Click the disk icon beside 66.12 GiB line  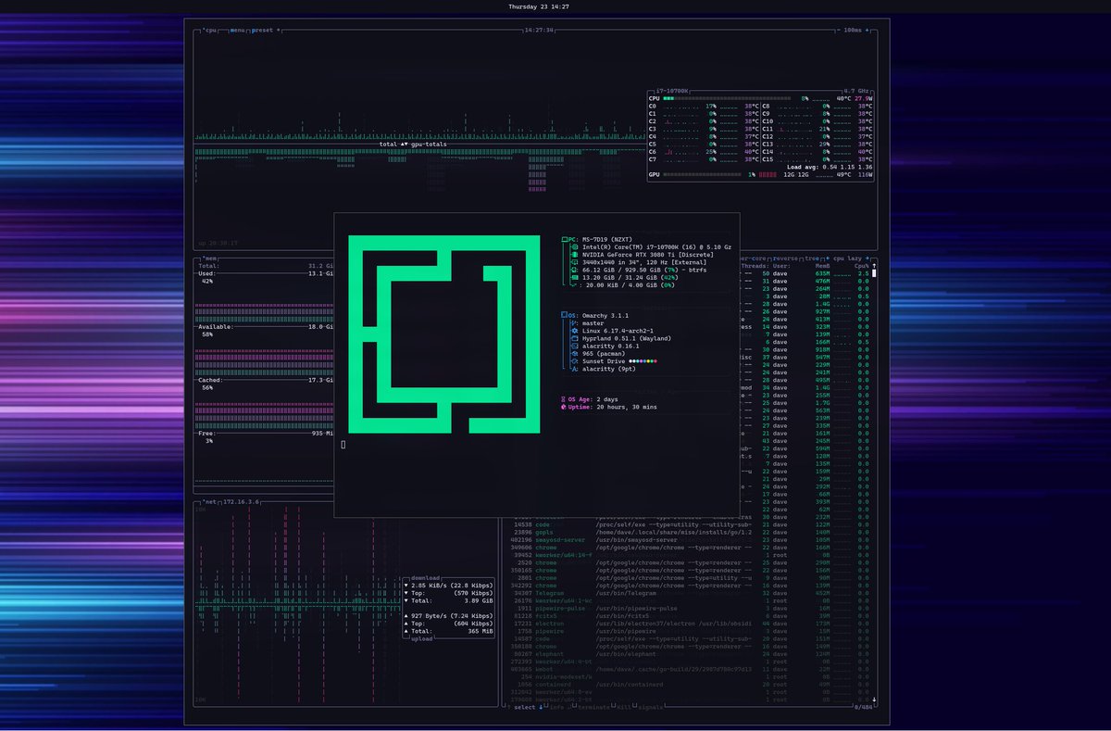pyautogui.click(x=574, y=270)
